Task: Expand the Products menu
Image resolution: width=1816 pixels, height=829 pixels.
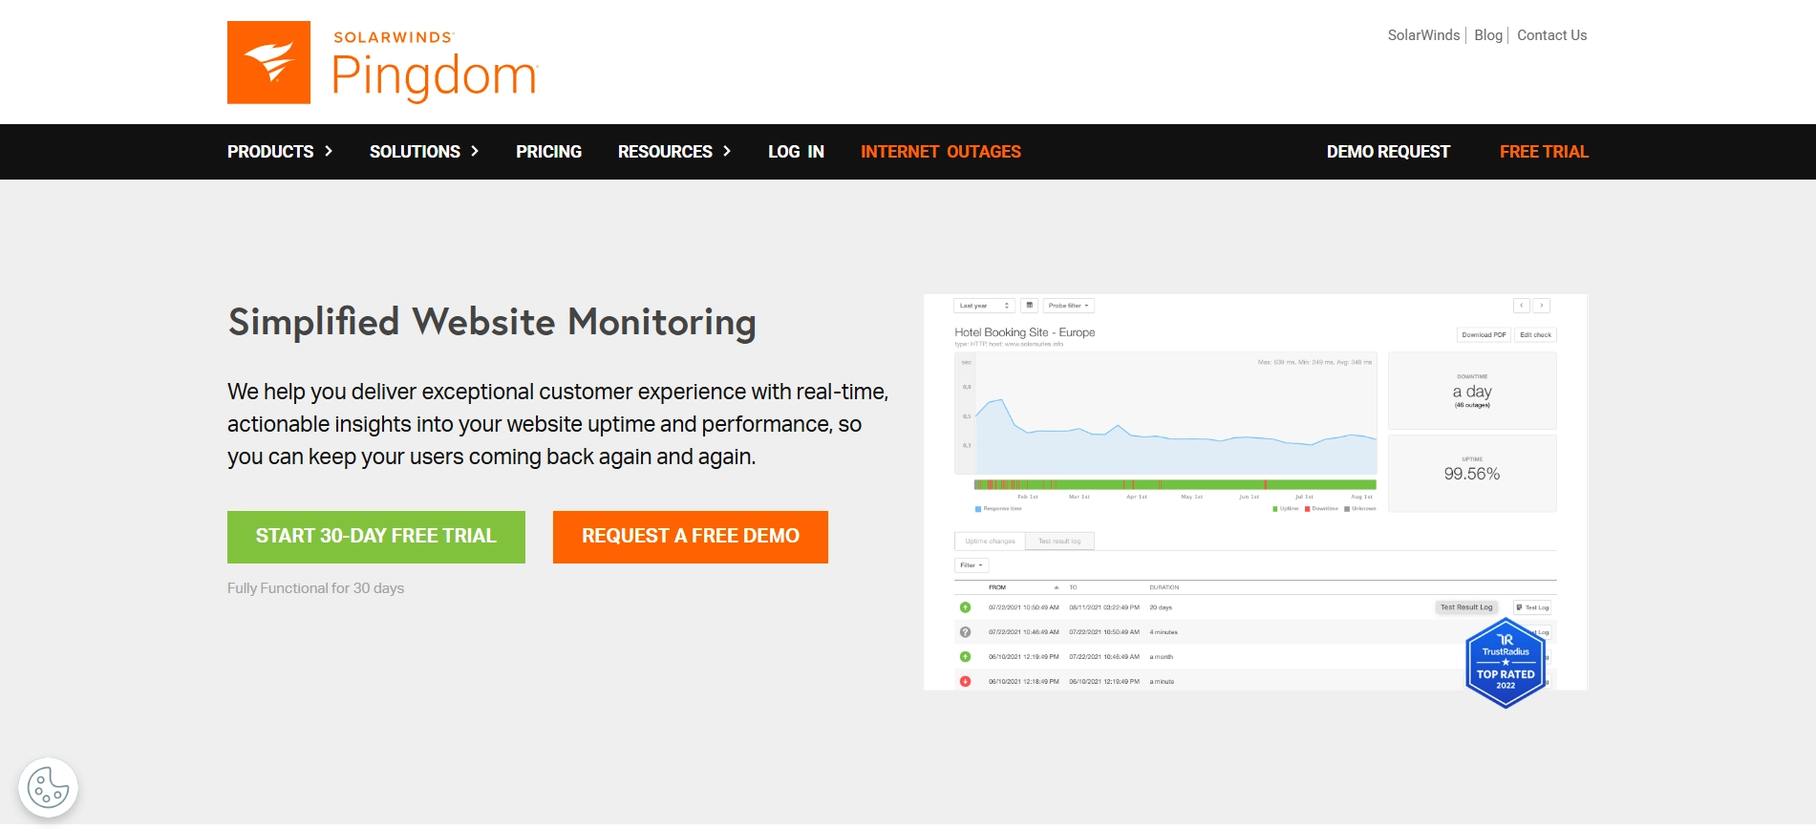Action: (x=279, y=152)
